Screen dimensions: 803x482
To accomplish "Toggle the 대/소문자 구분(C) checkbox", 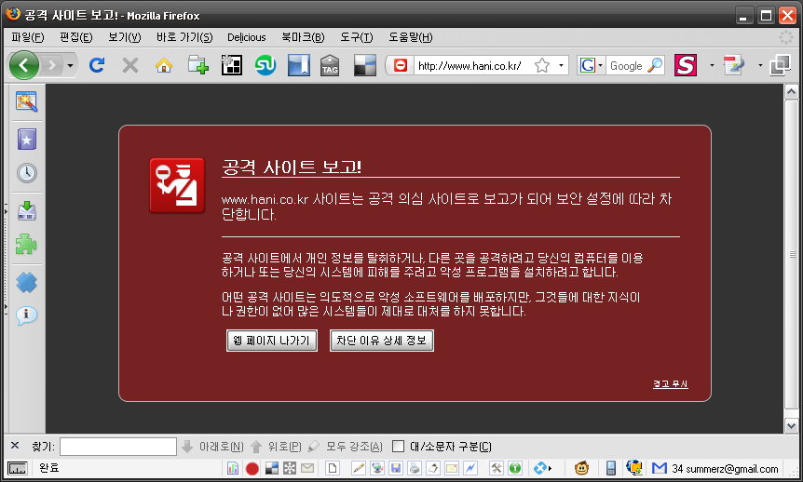I will pyautogui.click(x=398, y=447).
